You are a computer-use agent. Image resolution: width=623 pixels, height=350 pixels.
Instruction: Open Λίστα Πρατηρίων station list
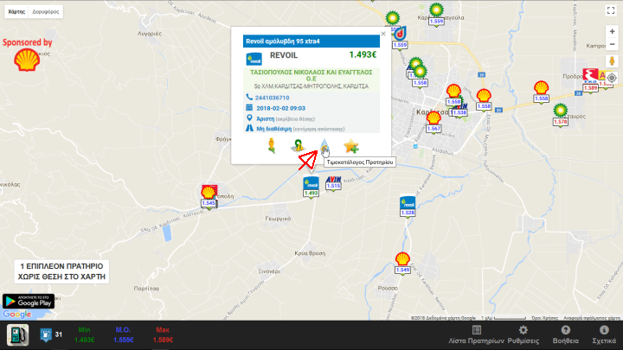point(477,335)
